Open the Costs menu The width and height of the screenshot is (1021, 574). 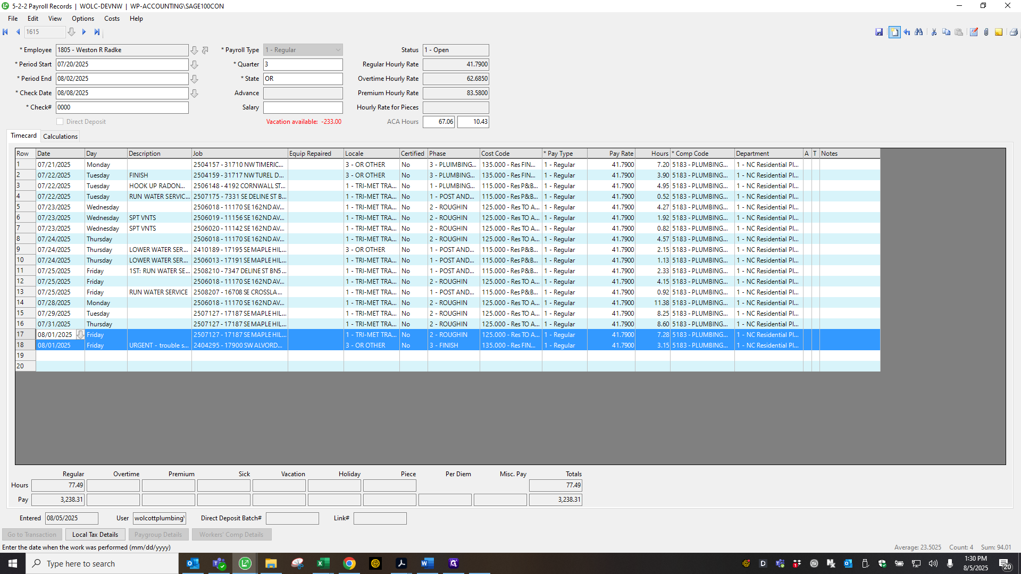112,19
